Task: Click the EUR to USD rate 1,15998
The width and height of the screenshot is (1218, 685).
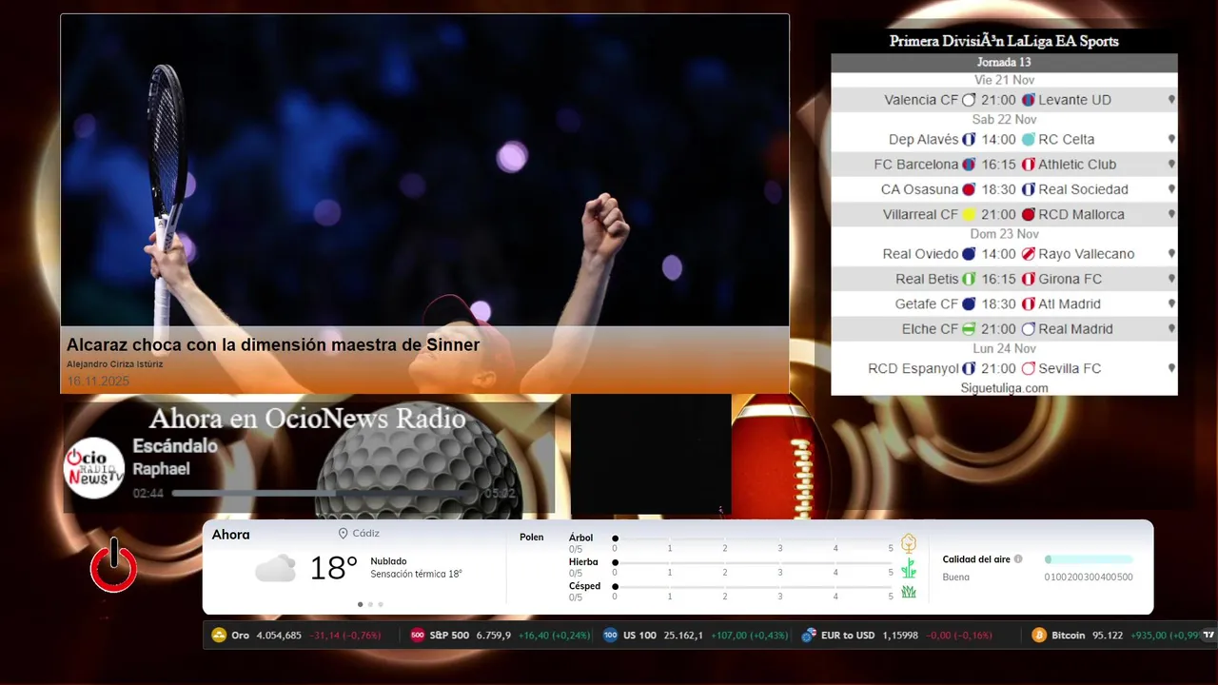Action: pos(900,636)
